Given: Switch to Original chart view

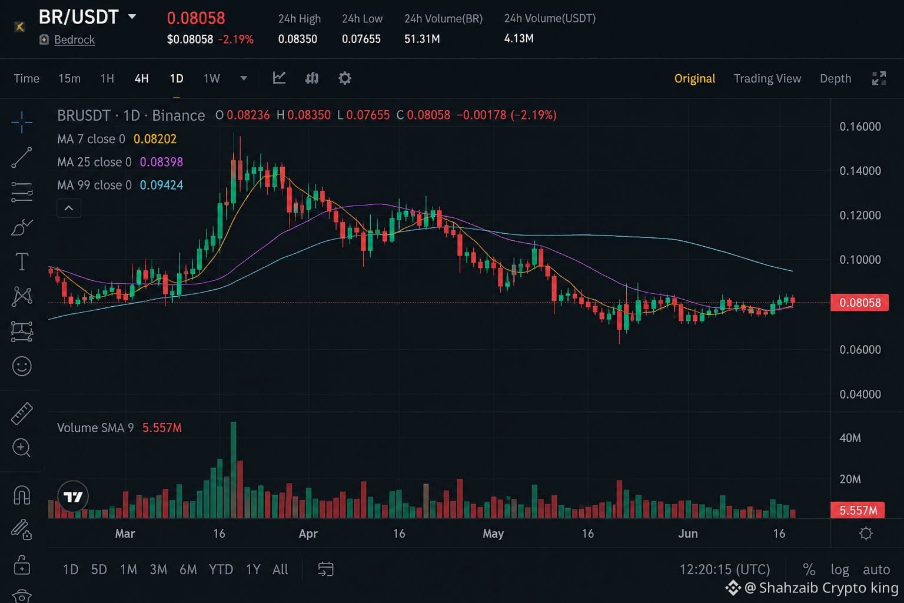Looking at the screenshot, I should pyautogui.click(x=694, y=78).
